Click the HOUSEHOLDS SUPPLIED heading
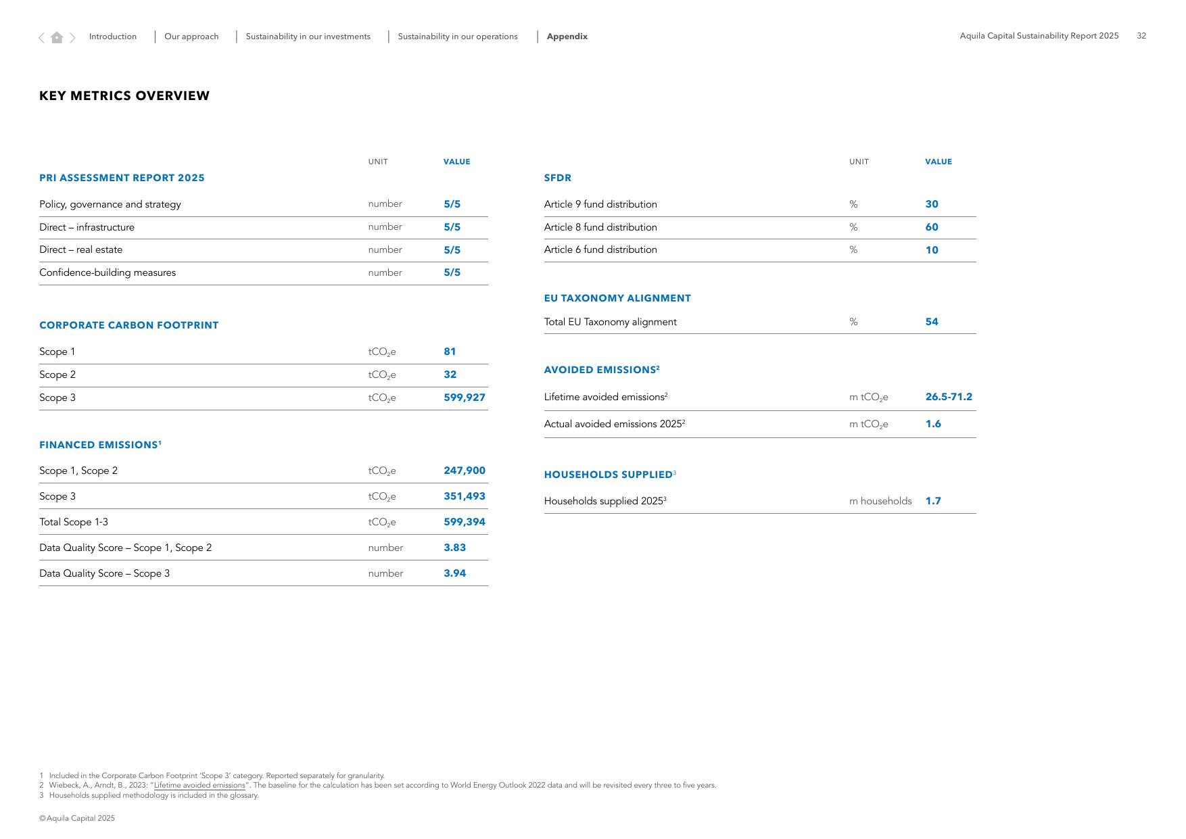 point(610,475)
